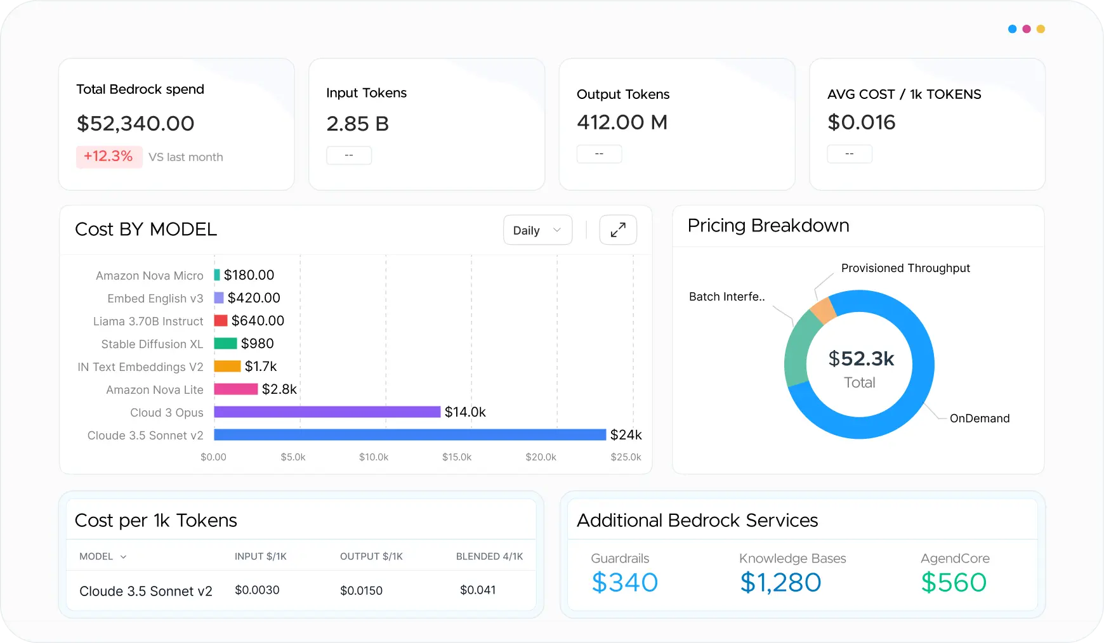Click the OnDemand legend label

click(x=980, y=419)
